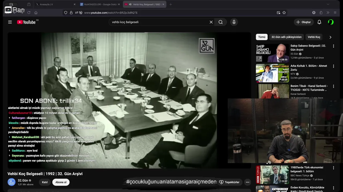Select the Tümü filter chip
343x192 pixels.
[262, 37]
